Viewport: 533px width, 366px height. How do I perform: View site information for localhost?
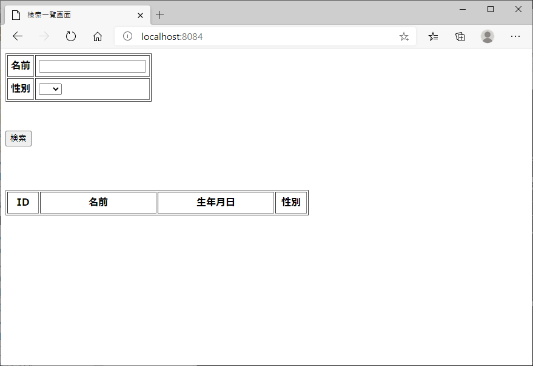point(127,36)
